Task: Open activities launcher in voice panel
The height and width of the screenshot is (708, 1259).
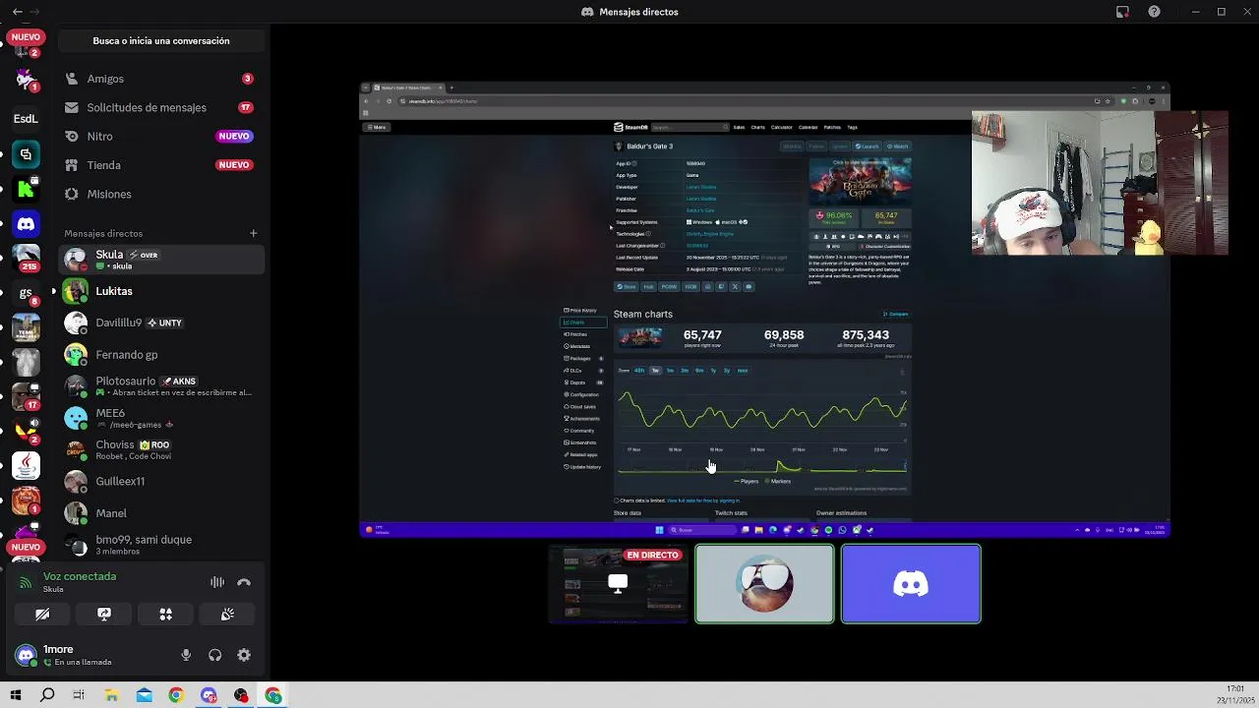Action: (x=166, y=615)
